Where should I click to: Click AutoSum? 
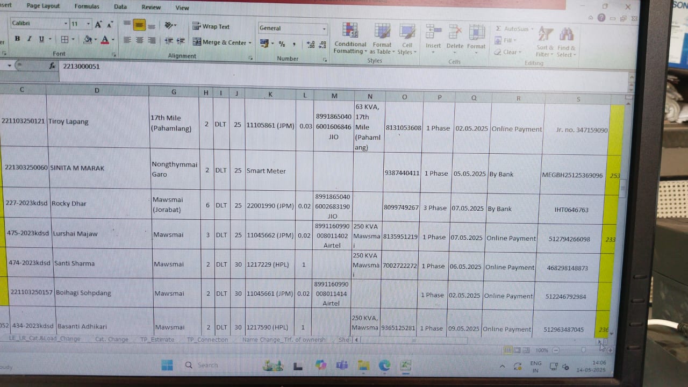tap(513, 29)
